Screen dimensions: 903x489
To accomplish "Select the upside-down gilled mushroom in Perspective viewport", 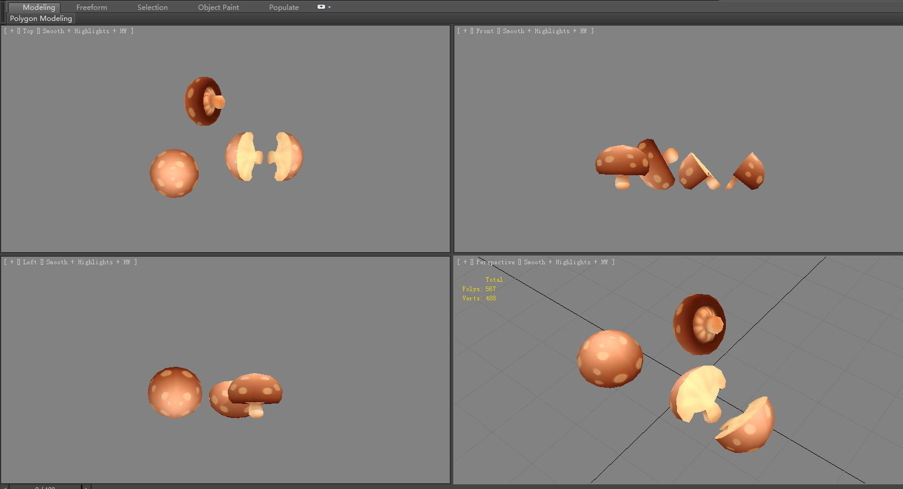I will [699, 324].
